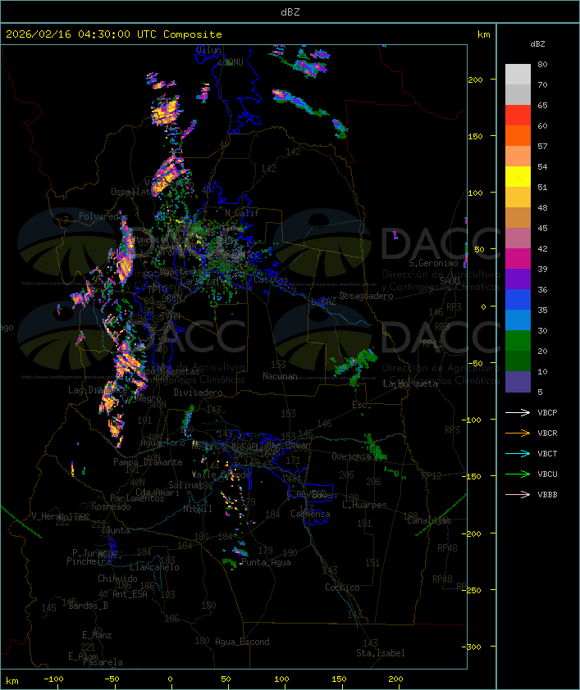
Task: Select the red 60-65 dBZ legend swatch
Action: [x=518, y=116]
